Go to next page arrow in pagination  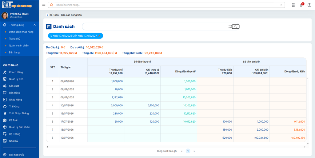pos(194,151)
